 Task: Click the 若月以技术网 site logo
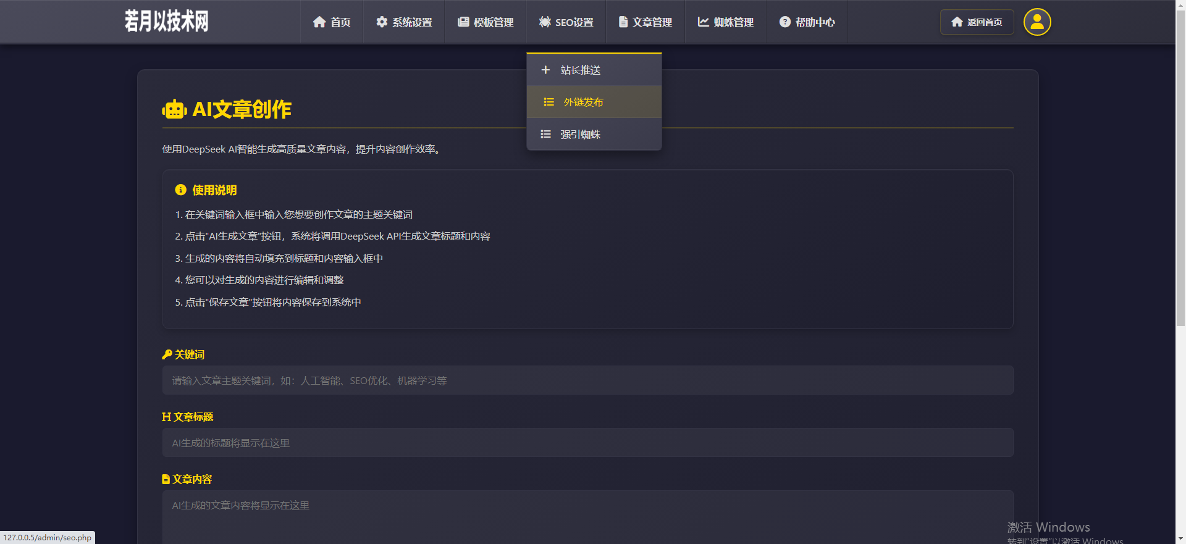167,22
